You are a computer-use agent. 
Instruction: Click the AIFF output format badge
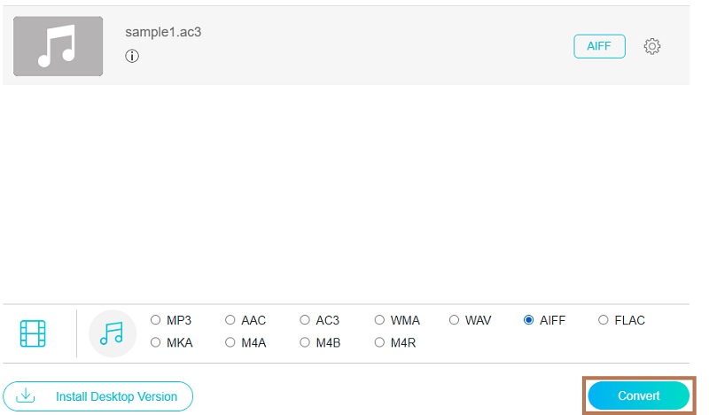[599, 46]
